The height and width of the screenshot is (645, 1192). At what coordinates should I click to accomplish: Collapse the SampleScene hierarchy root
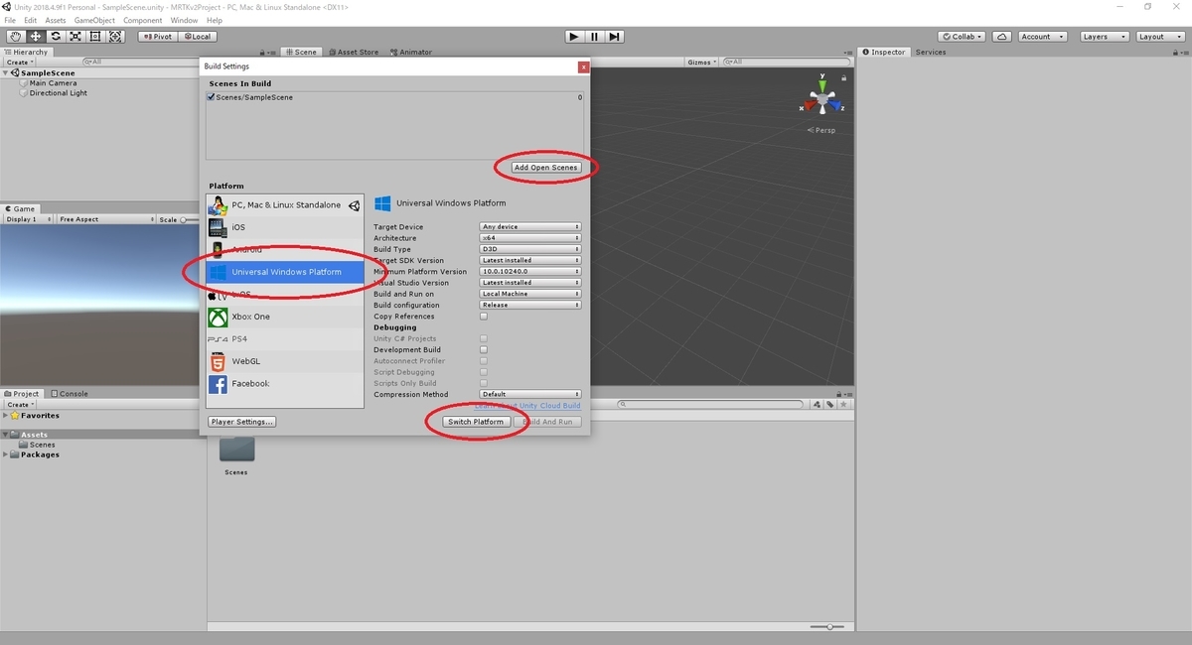[6, 73]
